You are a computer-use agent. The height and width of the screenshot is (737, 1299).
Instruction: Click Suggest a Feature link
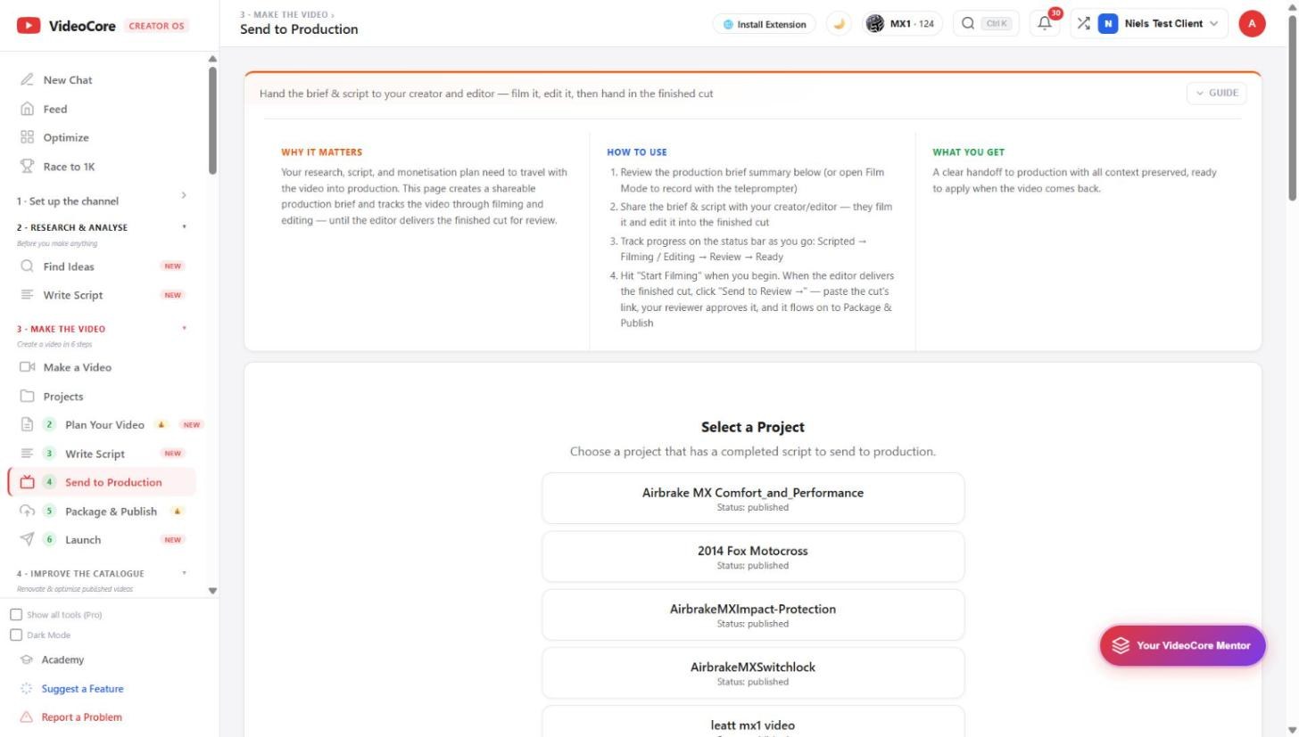(82, 689)
